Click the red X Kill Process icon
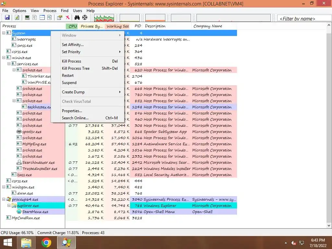332x249 pixels. (67, 18)
